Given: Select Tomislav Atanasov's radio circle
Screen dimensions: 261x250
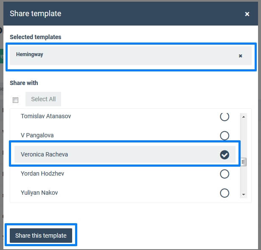Looking at the screenshot, I should coord(225,116).
